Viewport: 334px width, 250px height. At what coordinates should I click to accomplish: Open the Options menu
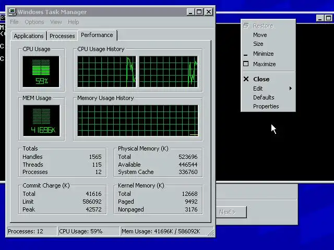coord(34,22)
